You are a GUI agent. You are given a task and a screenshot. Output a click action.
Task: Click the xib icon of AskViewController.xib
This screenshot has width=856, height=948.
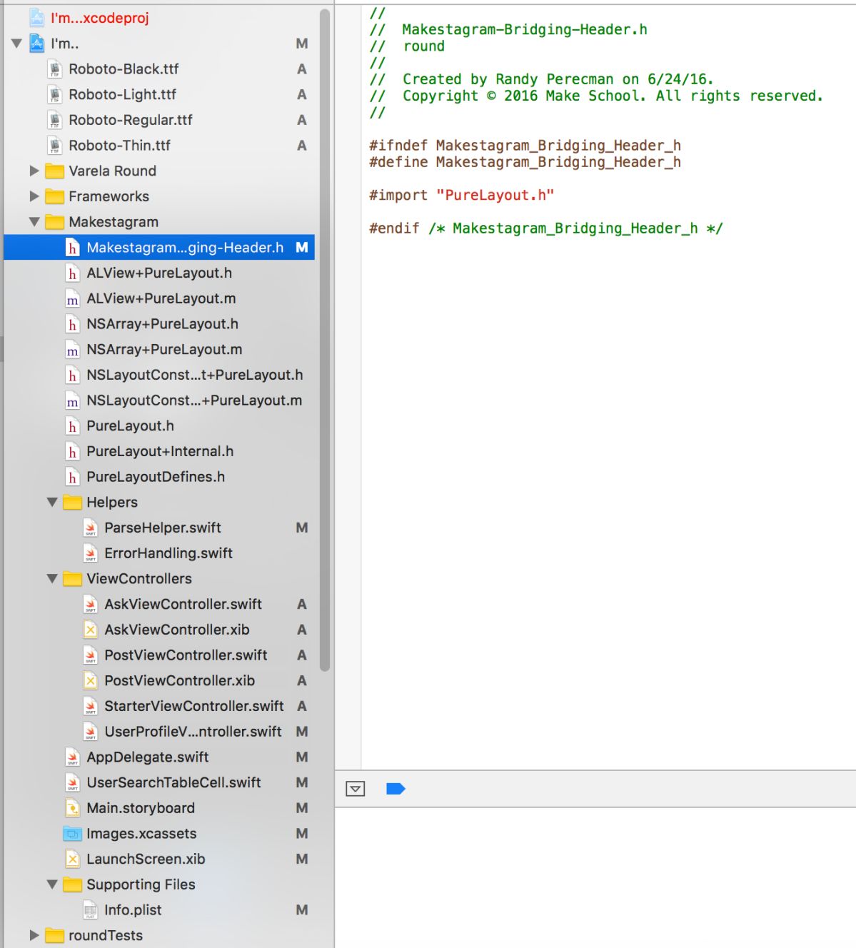point(90,630)
